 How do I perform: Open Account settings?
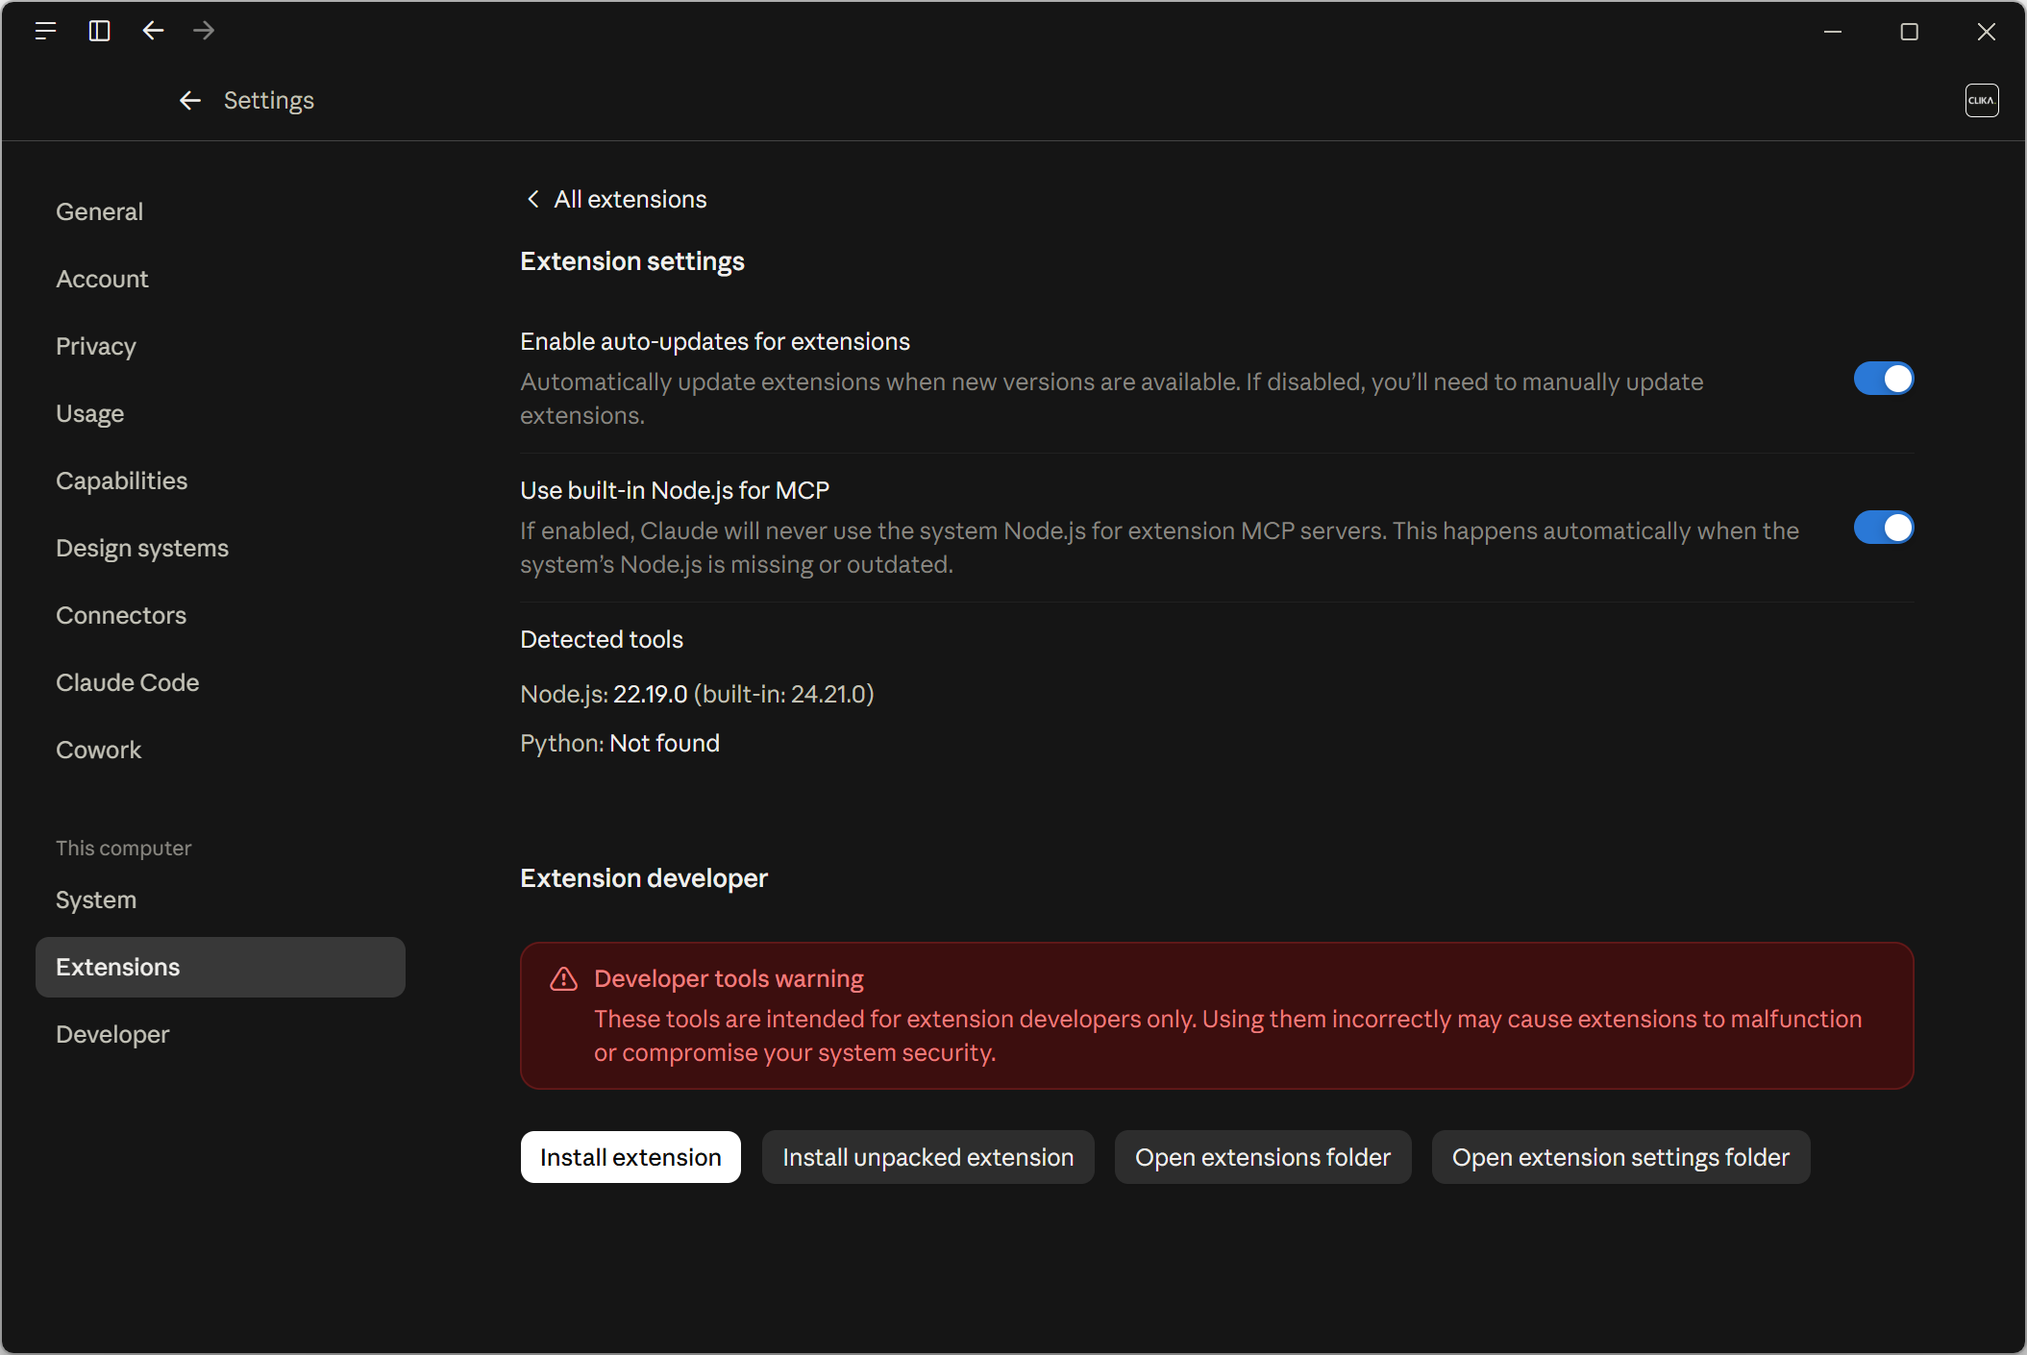pos(220,279)
